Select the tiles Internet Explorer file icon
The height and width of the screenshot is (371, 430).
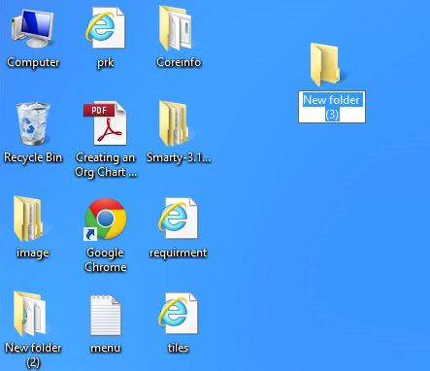178,314
